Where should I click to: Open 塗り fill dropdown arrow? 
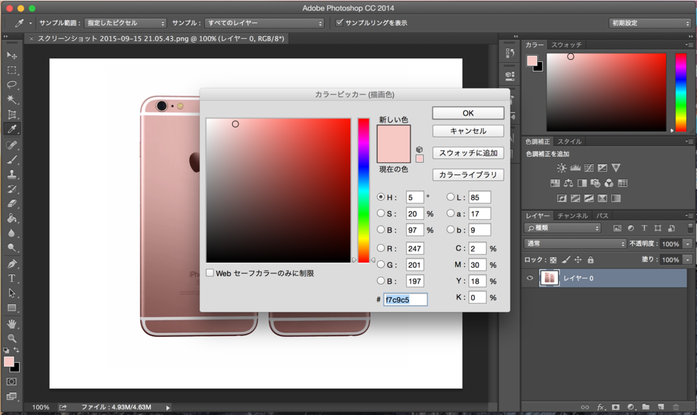coord(688,259)
